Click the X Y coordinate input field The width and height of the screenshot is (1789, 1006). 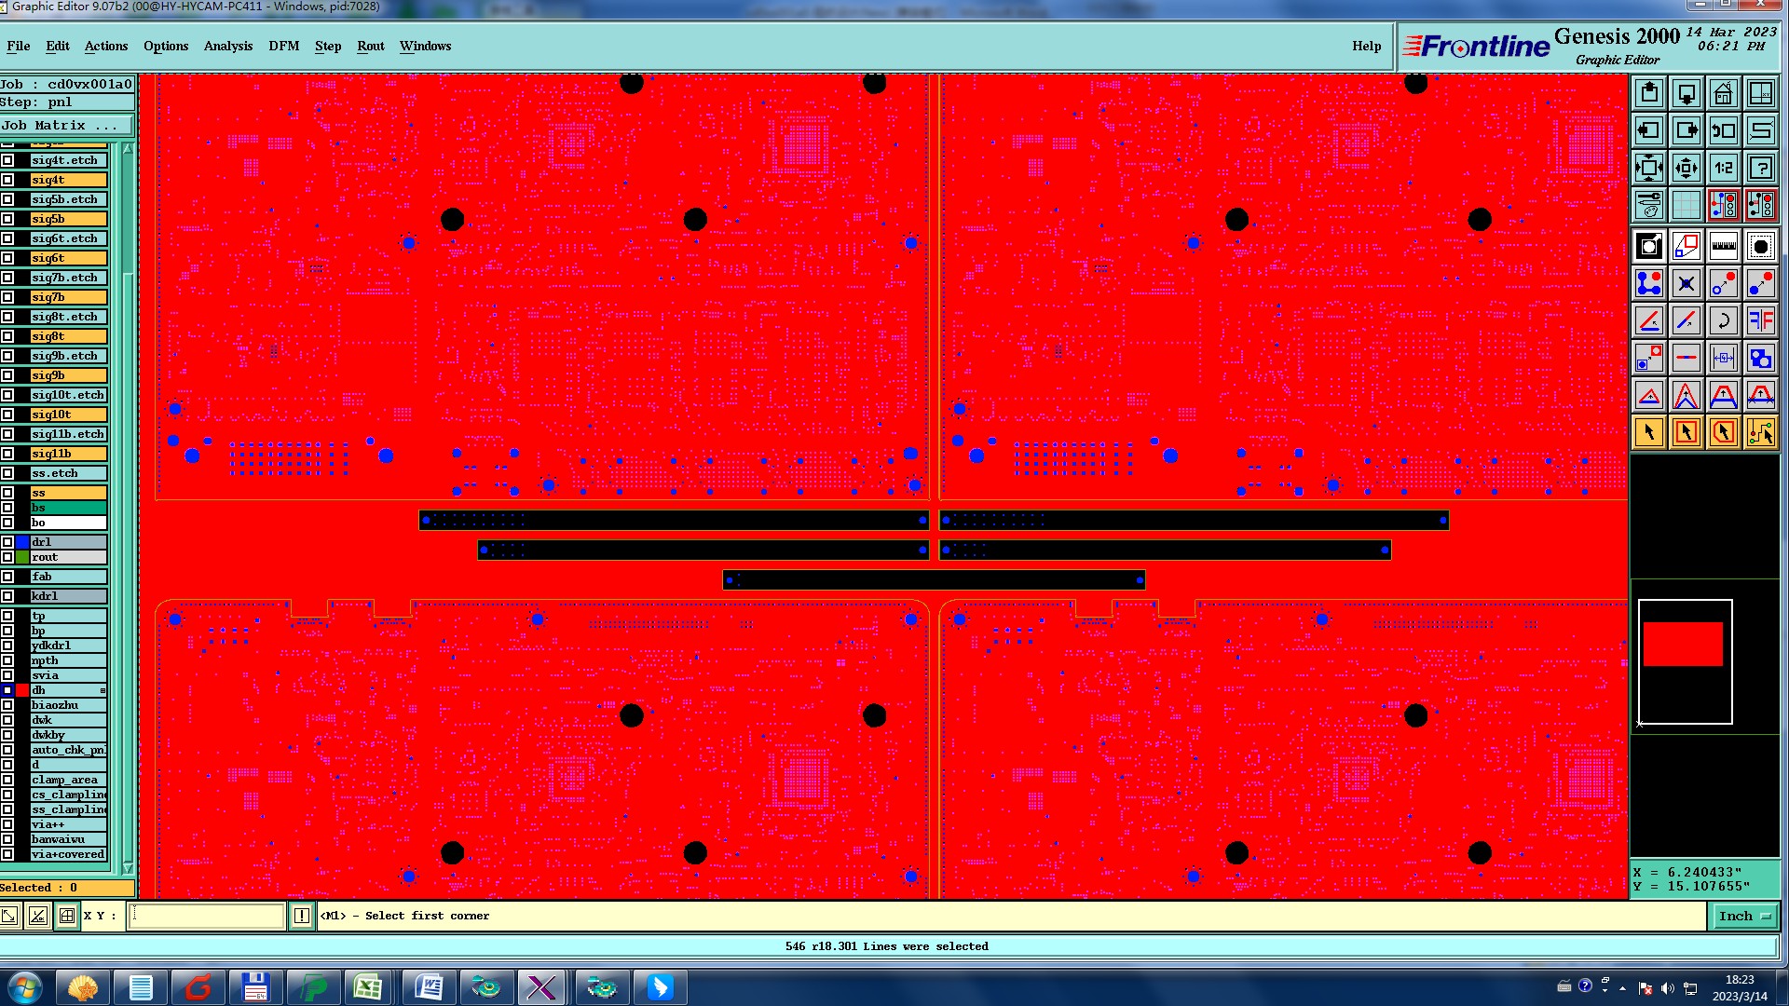205,917
